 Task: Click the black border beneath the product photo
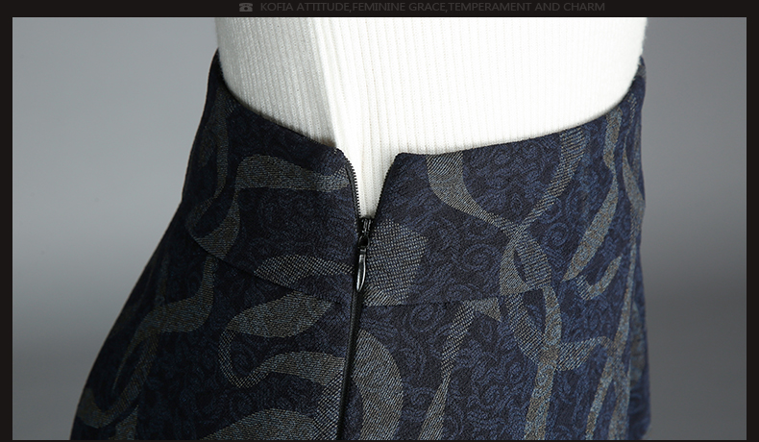379,440
